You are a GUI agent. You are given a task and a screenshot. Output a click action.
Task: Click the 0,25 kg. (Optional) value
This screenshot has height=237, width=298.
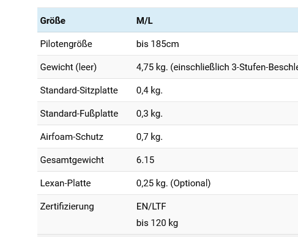tap(173, 183)
